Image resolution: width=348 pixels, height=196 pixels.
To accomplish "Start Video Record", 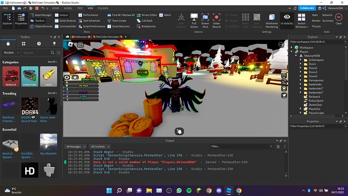I will [x=216, y=20].
